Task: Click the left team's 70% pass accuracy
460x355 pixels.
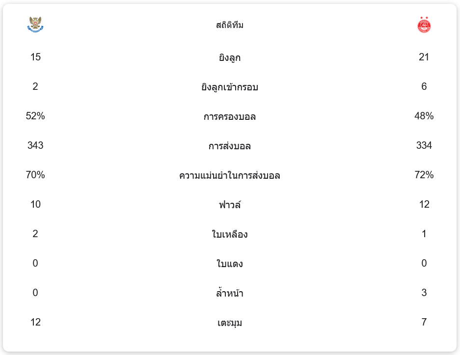Action: tap(35, 175)
